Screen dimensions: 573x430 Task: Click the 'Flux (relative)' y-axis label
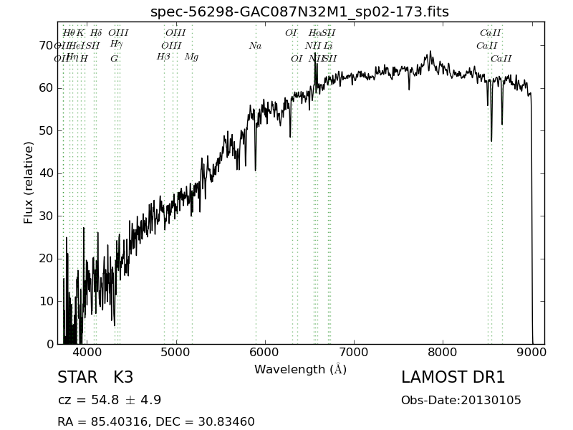[28, 183]
